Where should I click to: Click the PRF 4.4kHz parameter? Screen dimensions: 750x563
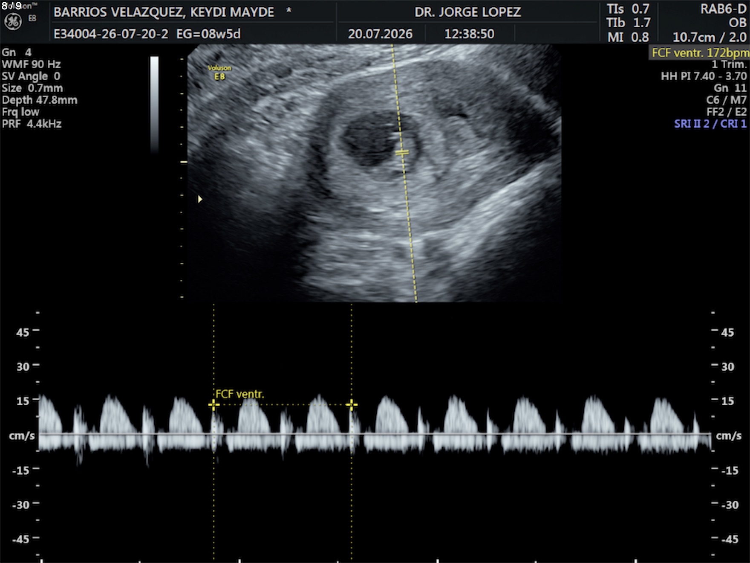pyautogui.click(x=32, y=124)
